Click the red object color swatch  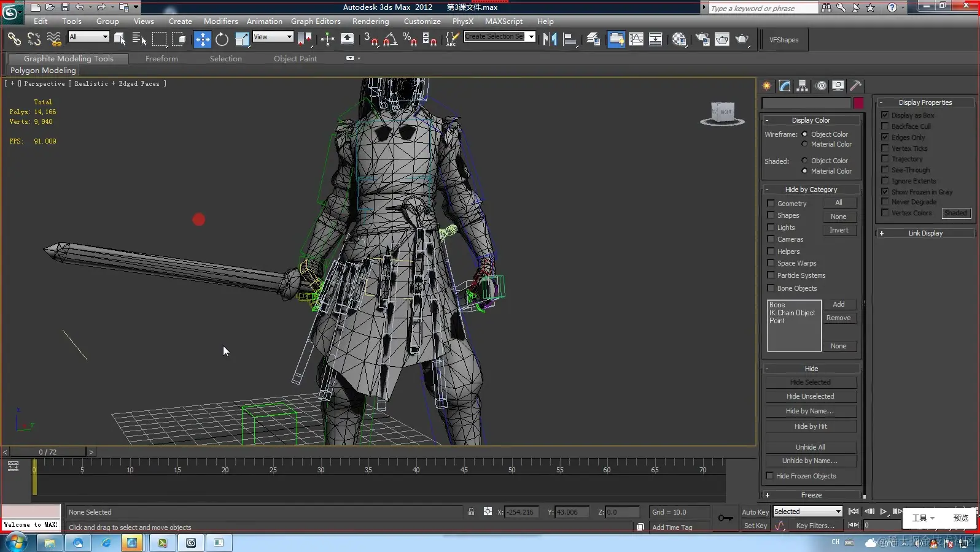click(x=858, y=103)
